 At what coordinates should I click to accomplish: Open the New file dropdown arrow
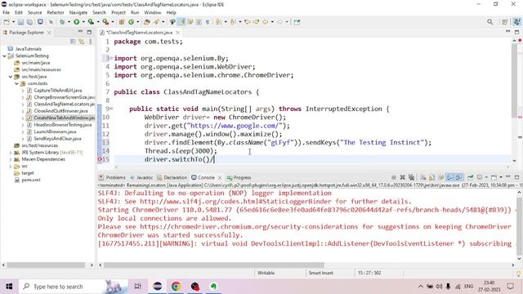[13, 22]
